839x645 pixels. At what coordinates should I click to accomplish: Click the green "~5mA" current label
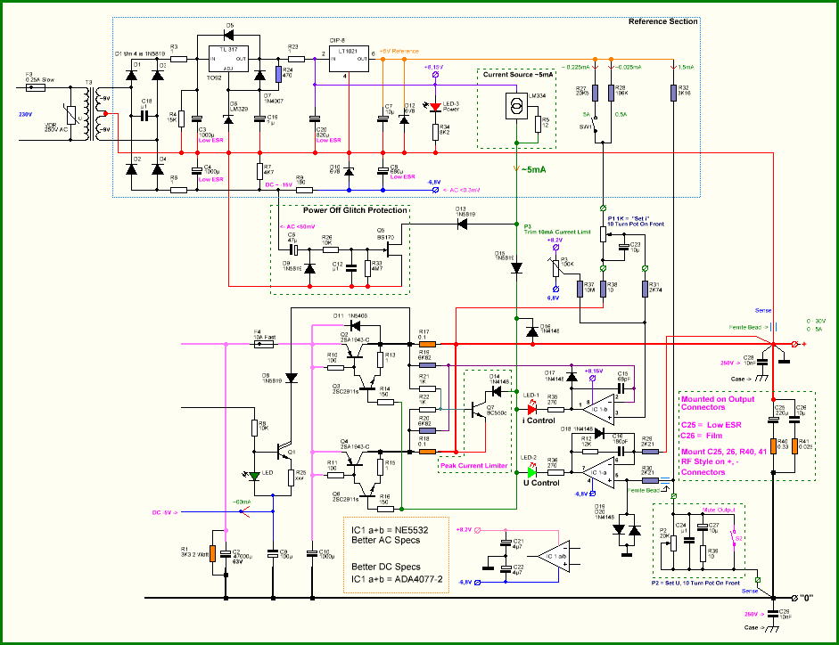click(x=533, y=169)
